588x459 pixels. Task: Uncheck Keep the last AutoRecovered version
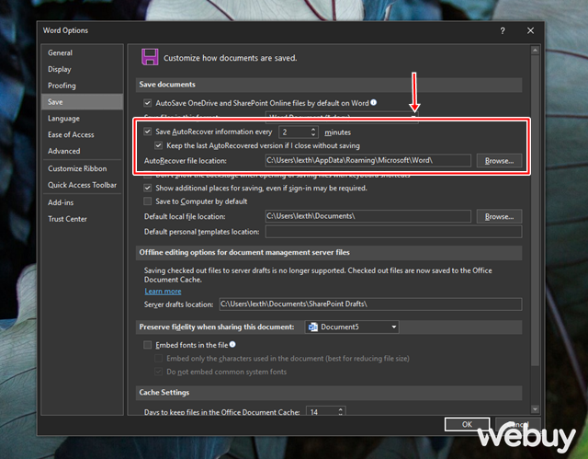click(160, 145)
